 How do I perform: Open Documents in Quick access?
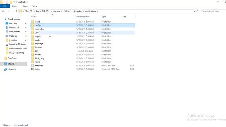[14, 32]
